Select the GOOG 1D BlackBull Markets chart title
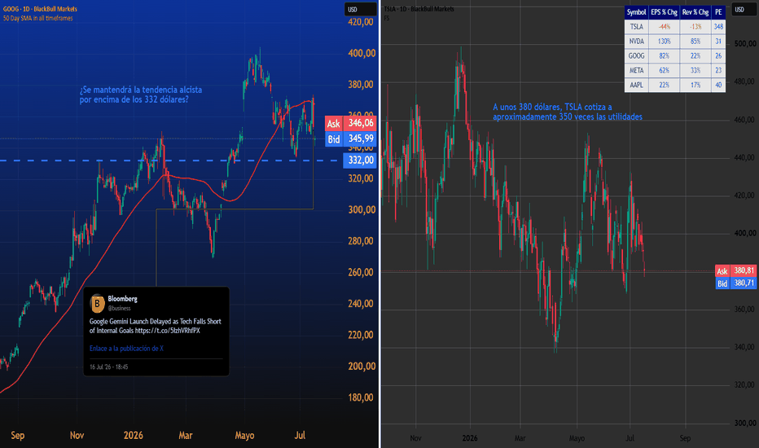 (x=40, y=9)
